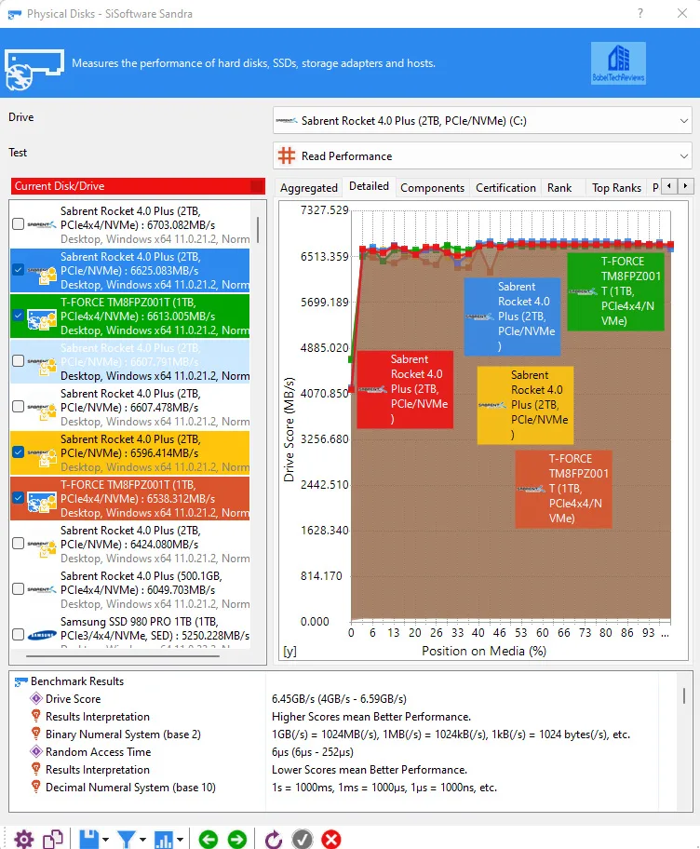Image resolution: width=700 pixels, height=849 pixels.
Task: Click the 6.45GB/s Drive Score value
Action: (339, 698)
